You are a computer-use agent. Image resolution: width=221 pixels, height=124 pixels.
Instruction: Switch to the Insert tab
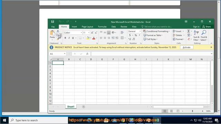click(74, 27)
